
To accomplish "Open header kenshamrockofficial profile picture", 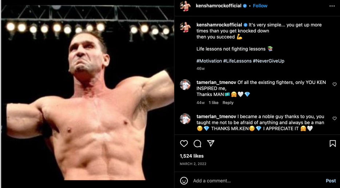I will [x=185, y=6].
